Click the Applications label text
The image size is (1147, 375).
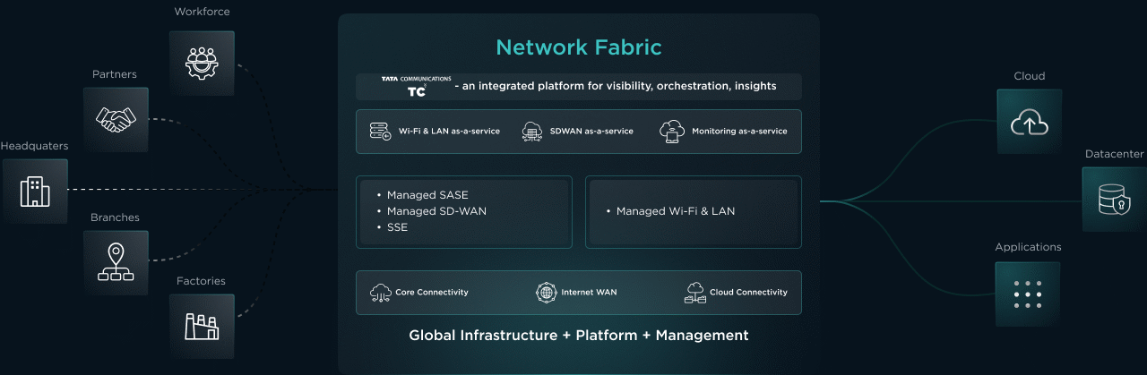pos(1028,247)
